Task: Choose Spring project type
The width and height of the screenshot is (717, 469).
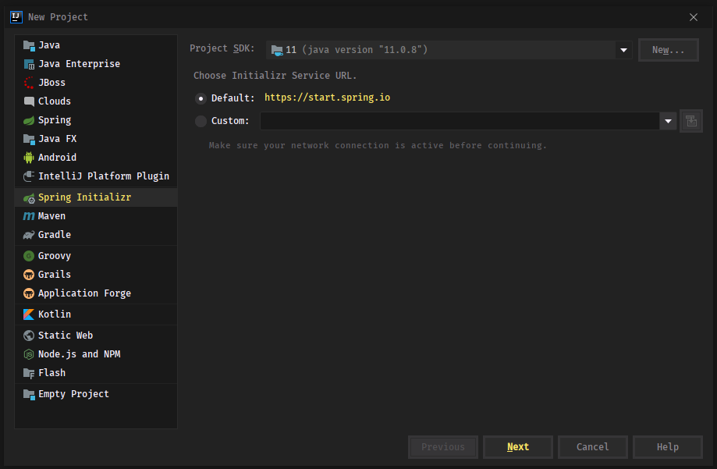Action: tap(96, 120)
